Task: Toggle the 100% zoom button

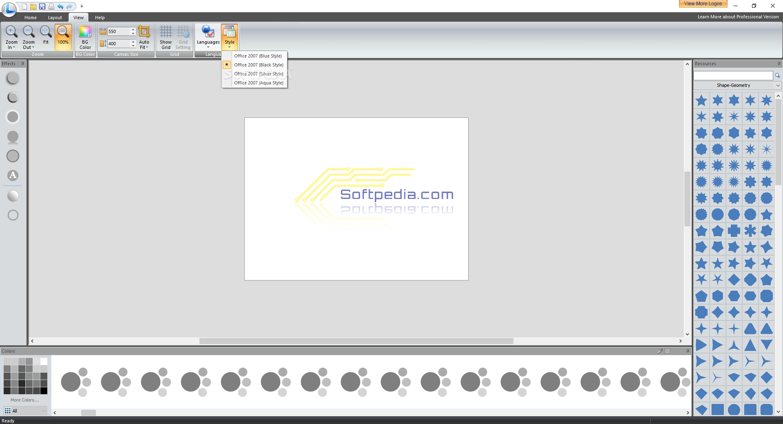Action: click(63, 37)
